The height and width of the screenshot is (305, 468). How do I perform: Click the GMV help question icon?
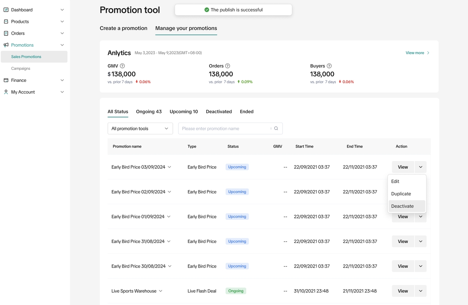coord(122,66)
